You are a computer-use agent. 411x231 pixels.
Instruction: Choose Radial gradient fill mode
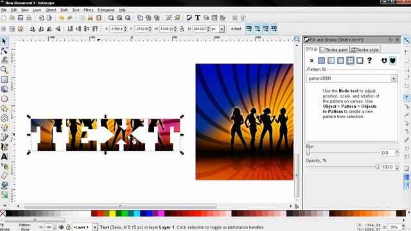coord(340,61)
